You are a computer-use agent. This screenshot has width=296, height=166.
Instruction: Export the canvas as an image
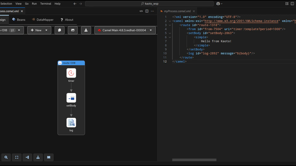(73, 30)
